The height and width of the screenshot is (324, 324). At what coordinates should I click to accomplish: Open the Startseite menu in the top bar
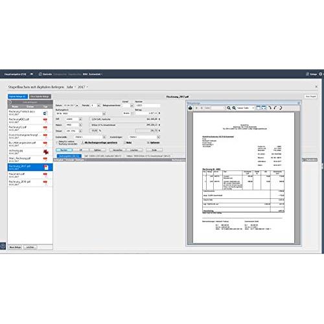(45, 74)
